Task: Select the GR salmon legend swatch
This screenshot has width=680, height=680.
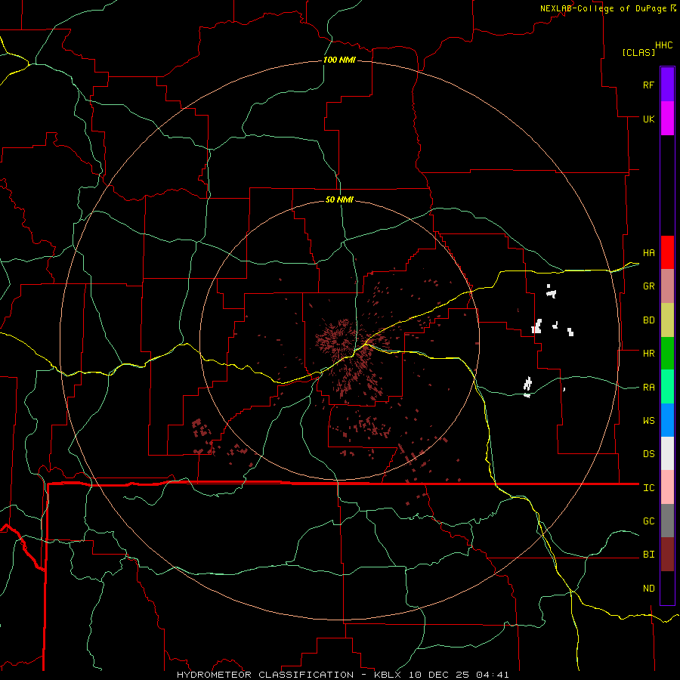Action: click(667, 286)
